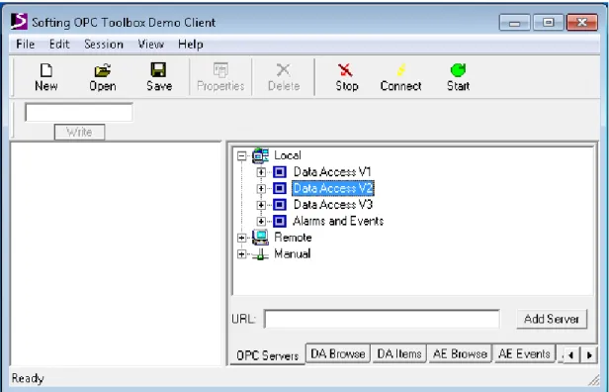609x392 pixels.
Task: Start the session with the green Start icon
Action: 458,70
